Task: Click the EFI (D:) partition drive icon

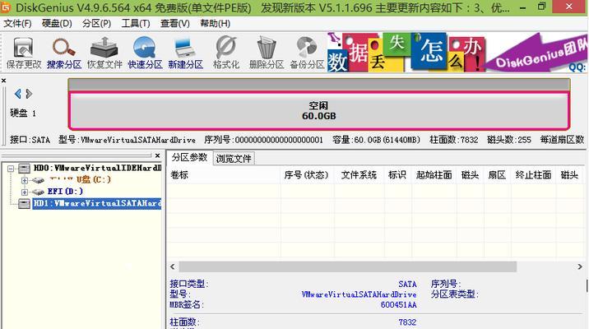Action: (x=38, y=192)
